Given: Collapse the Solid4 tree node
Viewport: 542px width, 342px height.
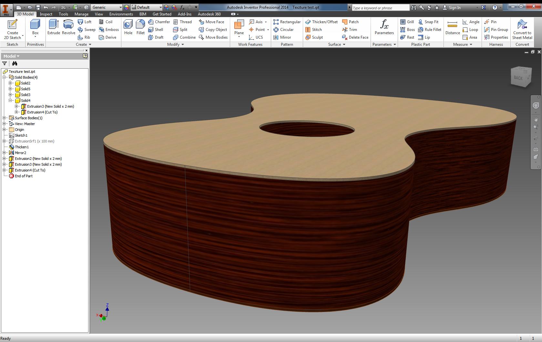Looking at the screenshot, I should click(10, 101).
